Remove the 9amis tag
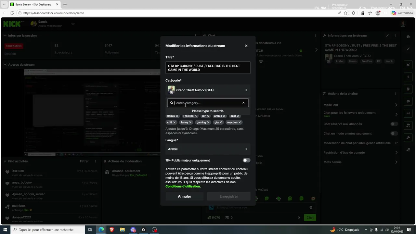Screen dimensions: 416x234 coord(177,116)
